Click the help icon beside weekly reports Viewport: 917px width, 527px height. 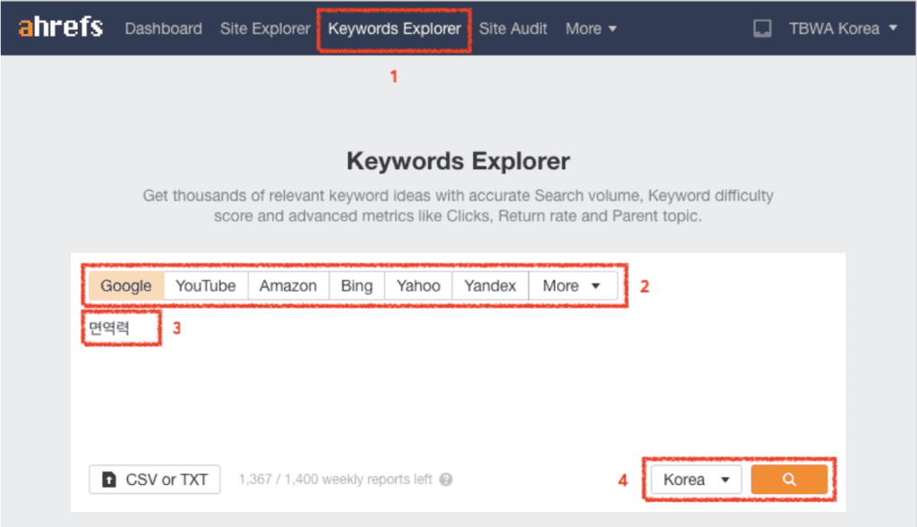(446, 479)
